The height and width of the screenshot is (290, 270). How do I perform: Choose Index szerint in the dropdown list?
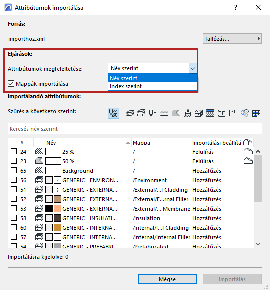(152, 86)
